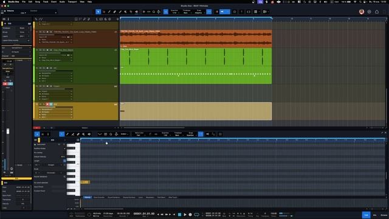Select the Bend tool in arrange toolbar
389x219 pixels.
[131, 12]
